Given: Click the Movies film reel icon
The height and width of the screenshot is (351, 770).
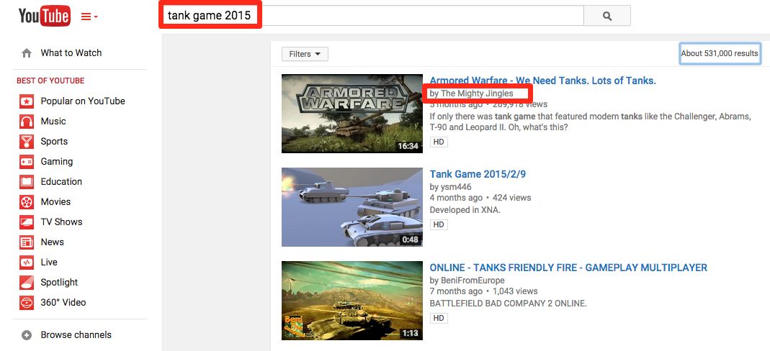Looking at the screenshot, I should [x=27, y=202].
